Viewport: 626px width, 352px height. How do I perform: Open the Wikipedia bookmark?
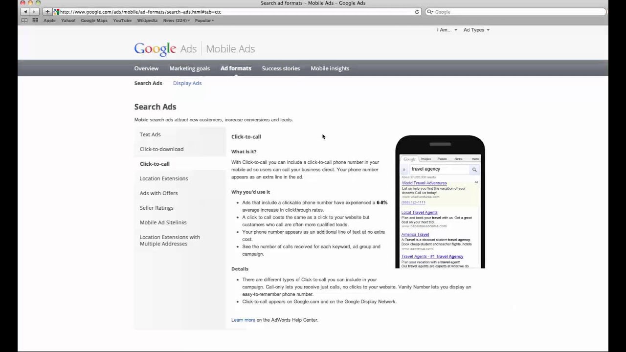tap(147, 21)
